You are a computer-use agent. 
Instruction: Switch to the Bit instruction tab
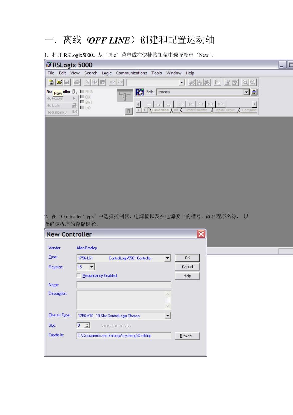pyautogui.click(x=176, y=110)
